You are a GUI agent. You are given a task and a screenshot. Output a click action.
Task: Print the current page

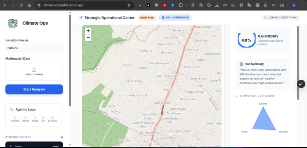tap(257, 5)
